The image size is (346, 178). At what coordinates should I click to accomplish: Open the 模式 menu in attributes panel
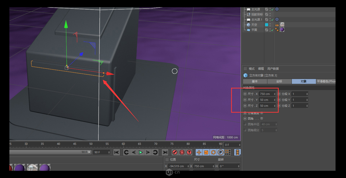(x=252, y=68)
